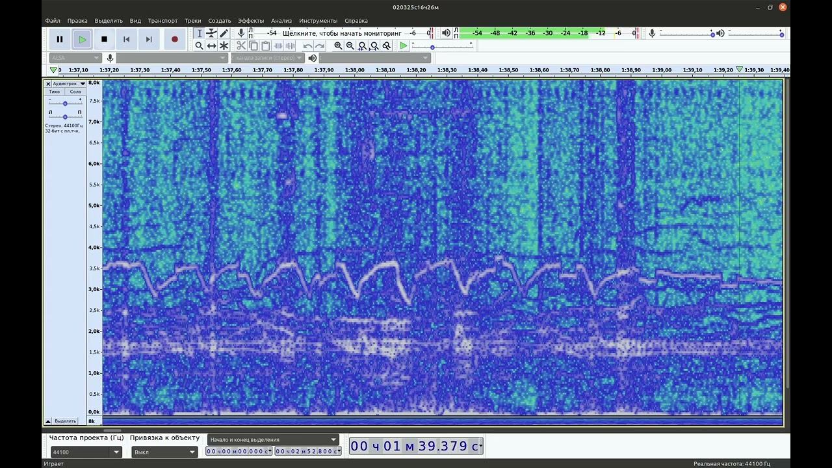
Task: Open the 'Эффекты' menu
Action: (251, 21)
